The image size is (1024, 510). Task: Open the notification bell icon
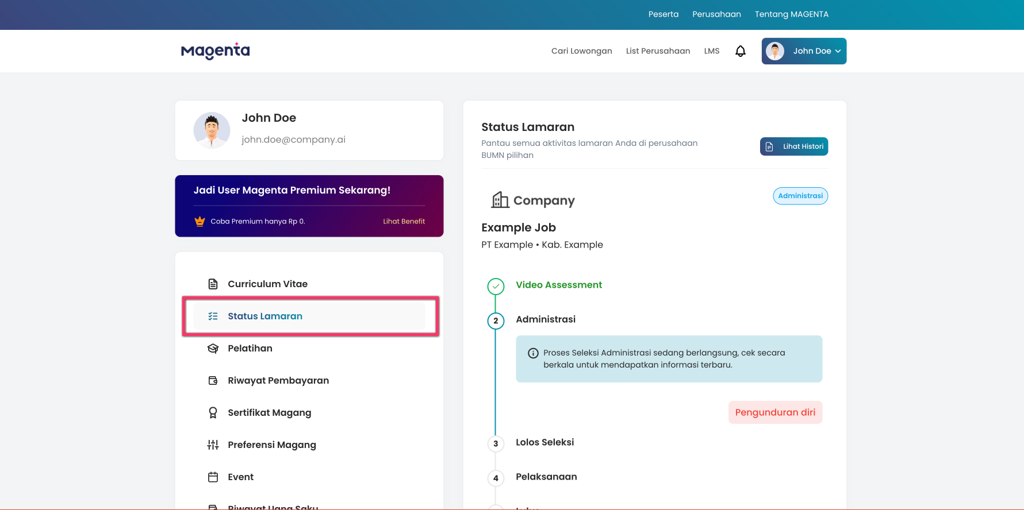[741, 51]
